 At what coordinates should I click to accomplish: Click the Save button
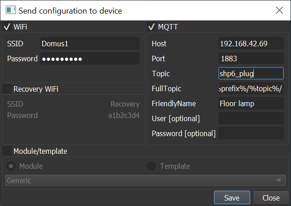tap(232, 198)
